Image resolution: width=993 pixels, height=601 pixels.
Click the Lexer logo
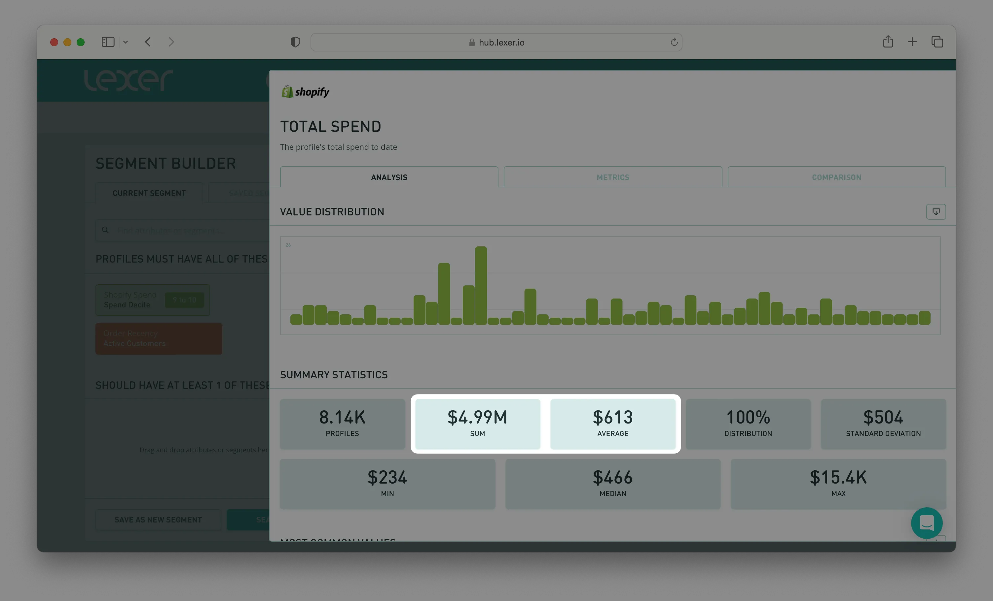point(128,80)
